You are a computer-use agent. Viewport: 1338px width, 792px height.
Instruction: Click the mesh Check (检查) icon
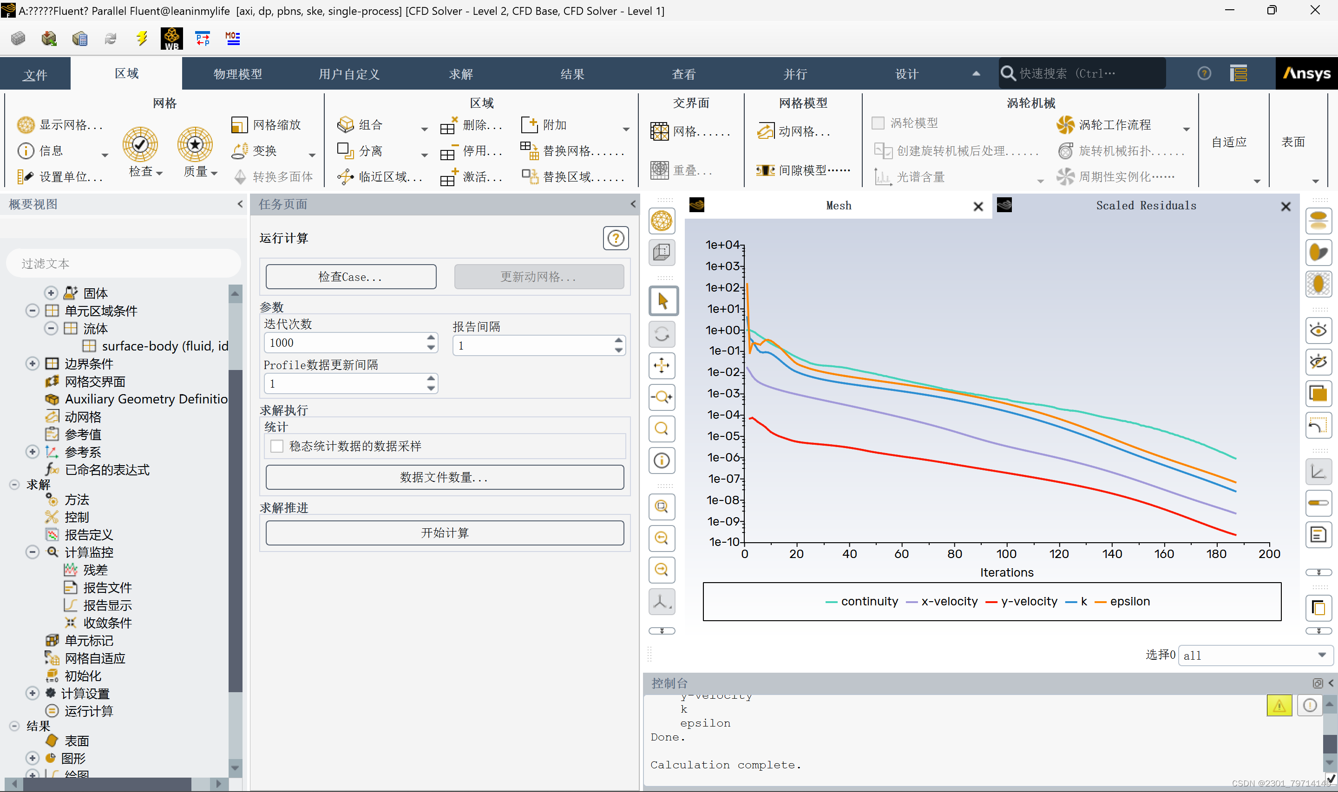pyautogui.click(x=140, y=144)
